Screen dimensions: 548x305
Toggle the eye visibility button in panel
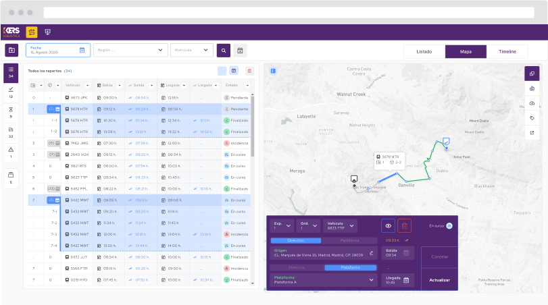click(x=388, y=227)
